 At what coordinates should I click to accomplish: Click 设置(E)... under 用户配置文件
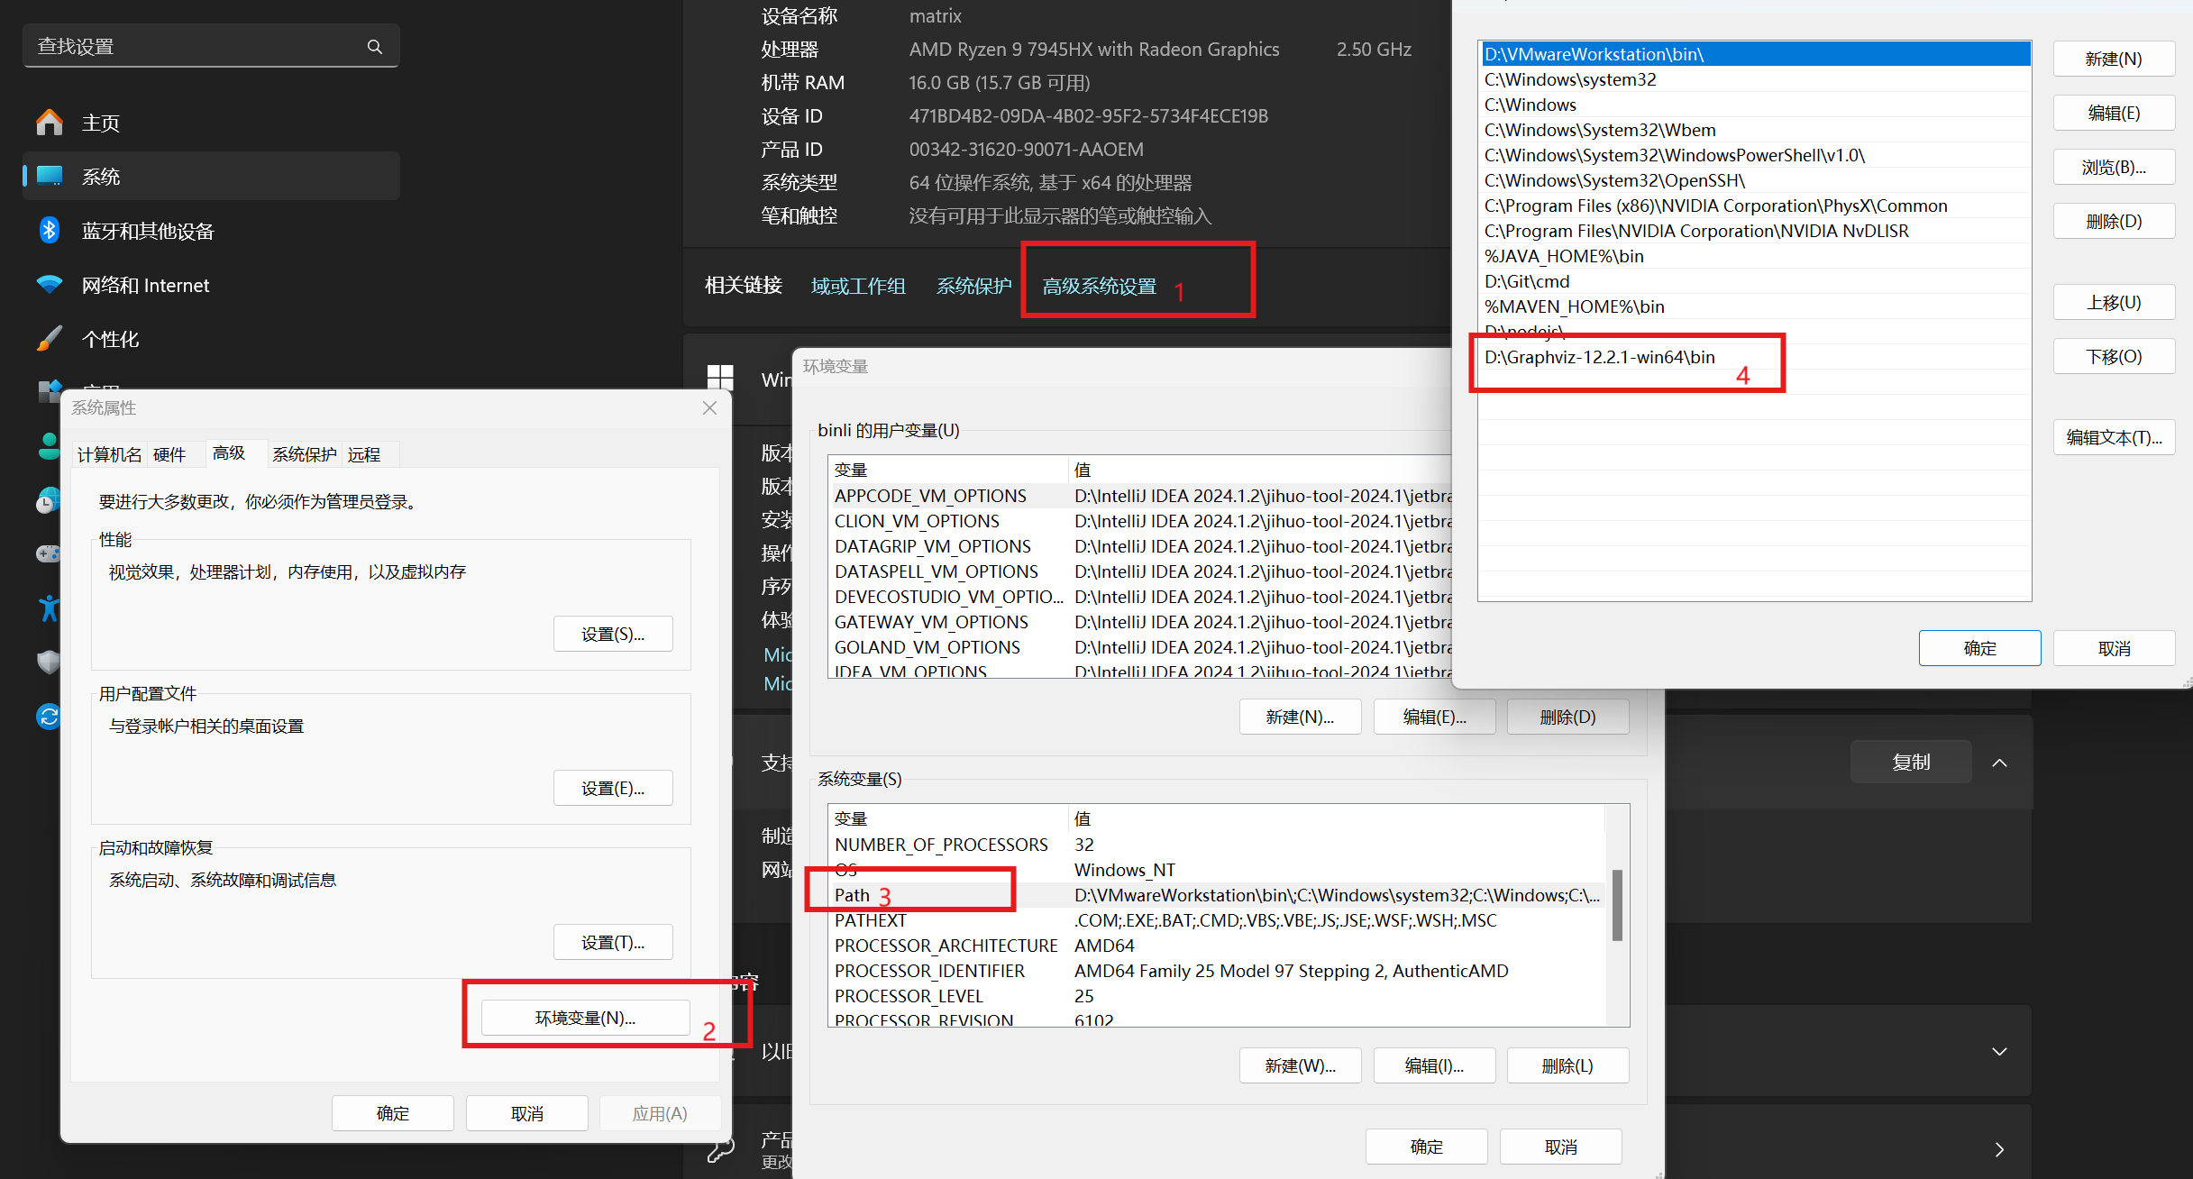[x=613, y=788]
